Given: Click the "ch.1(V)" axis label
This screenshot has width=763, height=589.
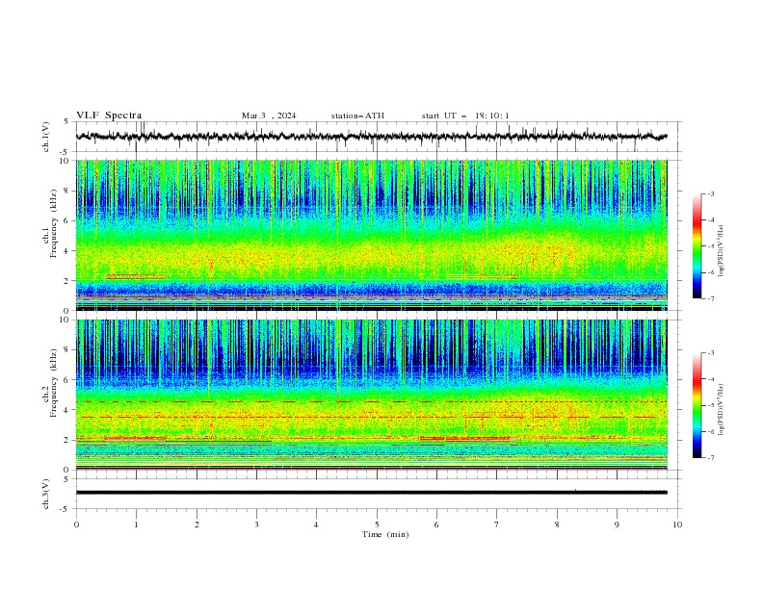Looking at the screenshot, I should click(x=46, y=137).
